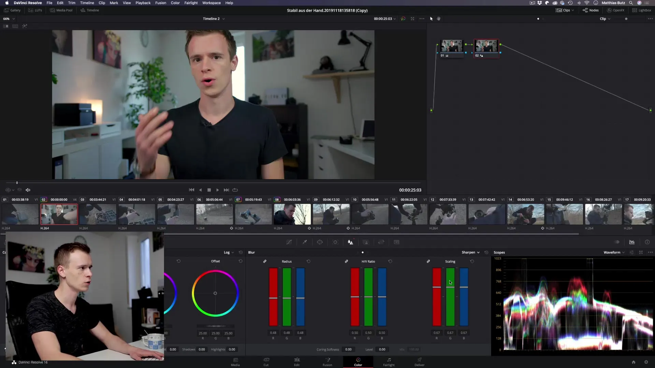Toggle the Media Pool panel
Viewport: 655px width, 368px height.
click(x=61, y=10)
